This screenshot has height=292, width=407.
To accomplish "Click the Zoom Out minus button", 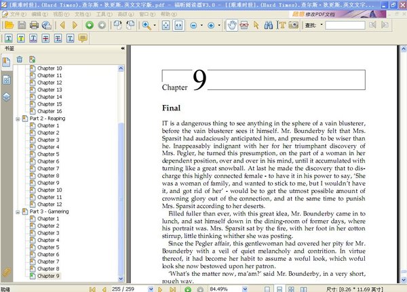I will [x=193, y=25].
